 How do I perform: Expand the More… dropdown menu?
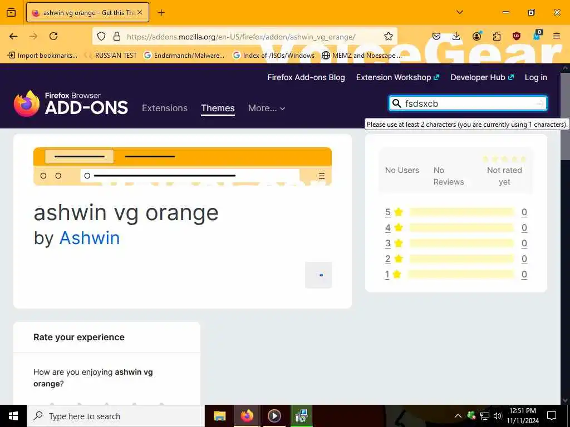pos(267,108)
